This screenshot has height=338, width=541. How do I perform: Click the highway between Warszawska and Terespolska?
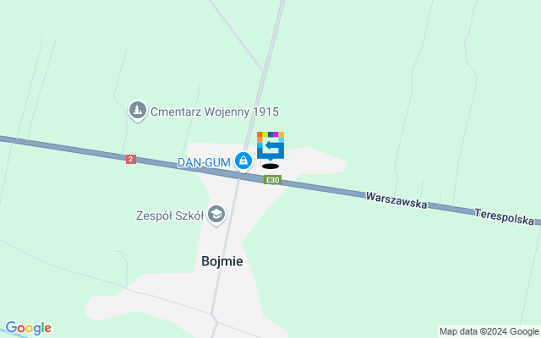pyautogui.click(x=451, y=208)
